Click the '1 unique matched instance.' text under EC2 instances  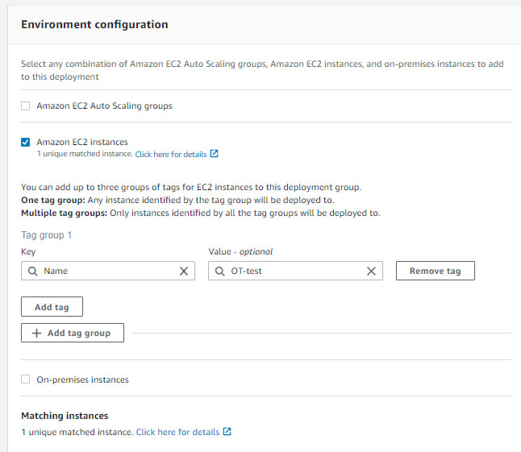(x=85, y=154)
